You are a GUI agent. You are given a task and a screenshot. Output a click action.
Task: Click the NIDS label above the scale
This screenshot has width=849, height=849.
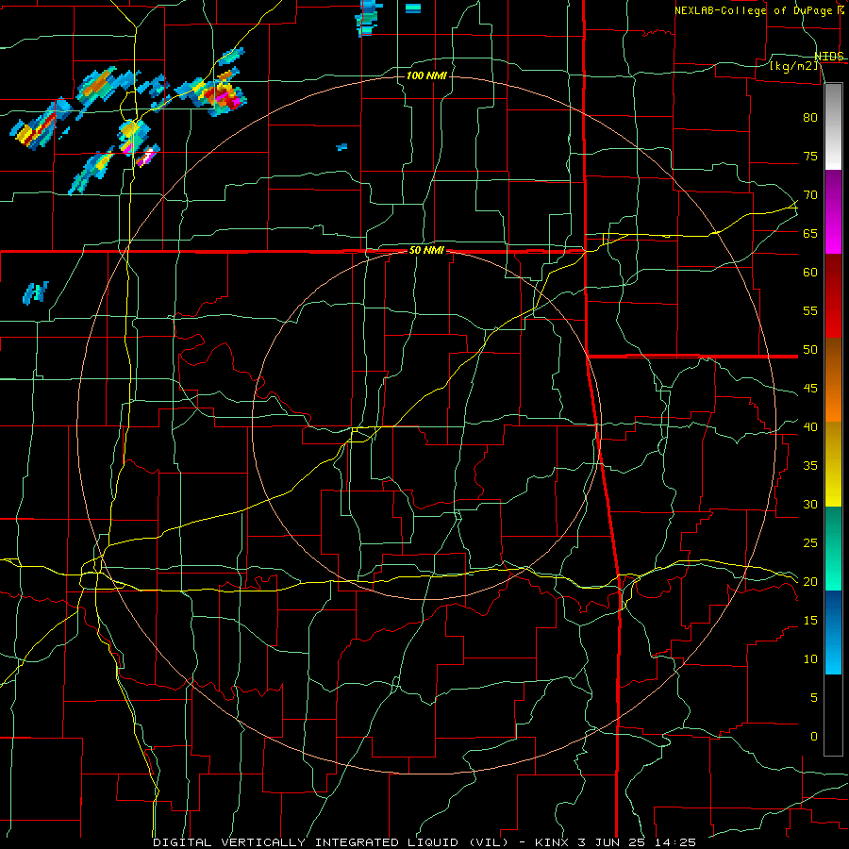pos(829,56)
